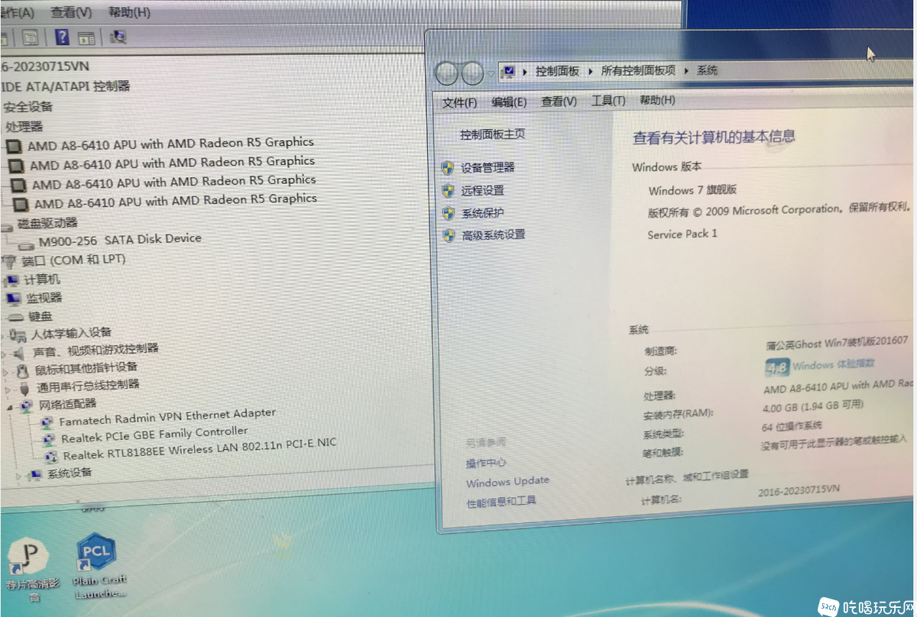Select the 计算机 category icon in Device Manager

13,280
